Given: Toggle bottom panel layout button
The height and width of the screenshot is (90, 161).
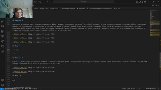Looking at the screenshot, I should 140,2.
